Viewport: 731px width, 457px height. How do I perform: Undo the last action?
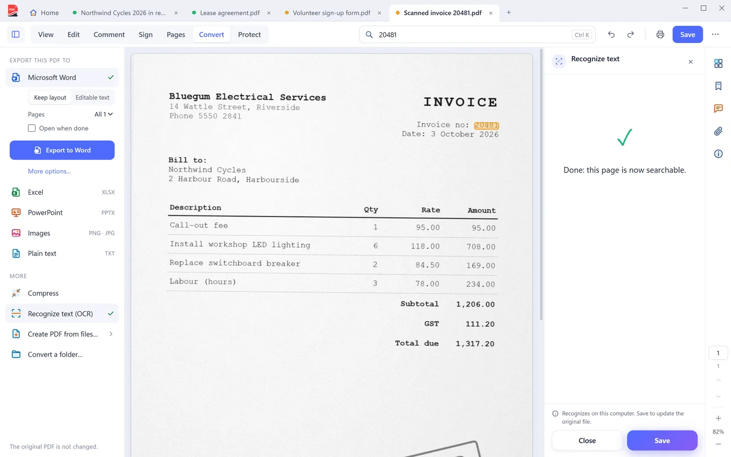coord(611,34)
